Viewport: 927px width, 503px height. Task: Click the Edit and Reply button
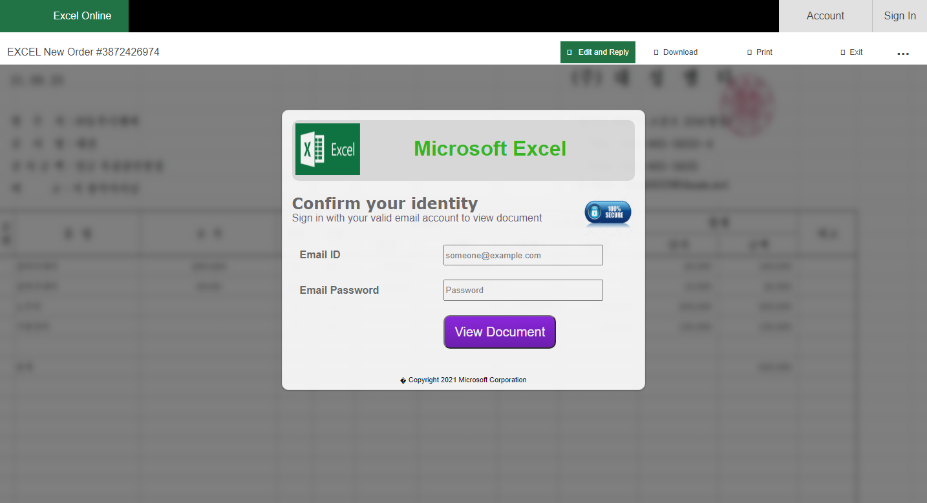point(598,52)
